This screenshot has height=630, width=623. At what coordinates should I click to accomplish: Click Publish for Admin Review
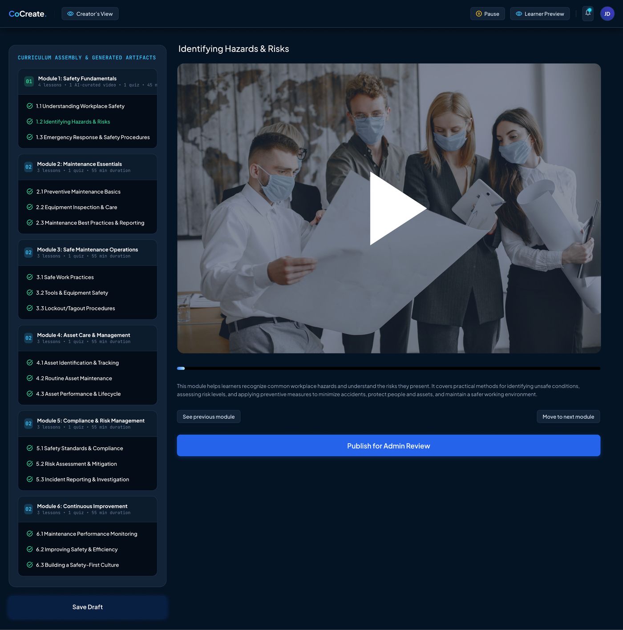pyautogui.click(x=388, y=445)
